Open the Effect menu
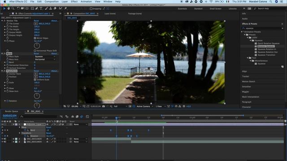Screen dimensions: 287x161 [x=74, y=1]
